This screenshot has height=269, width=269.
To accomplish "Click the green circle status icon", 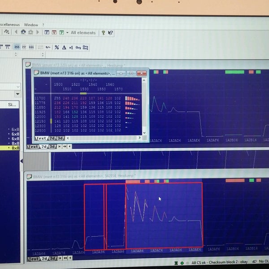I will point(182,263).
